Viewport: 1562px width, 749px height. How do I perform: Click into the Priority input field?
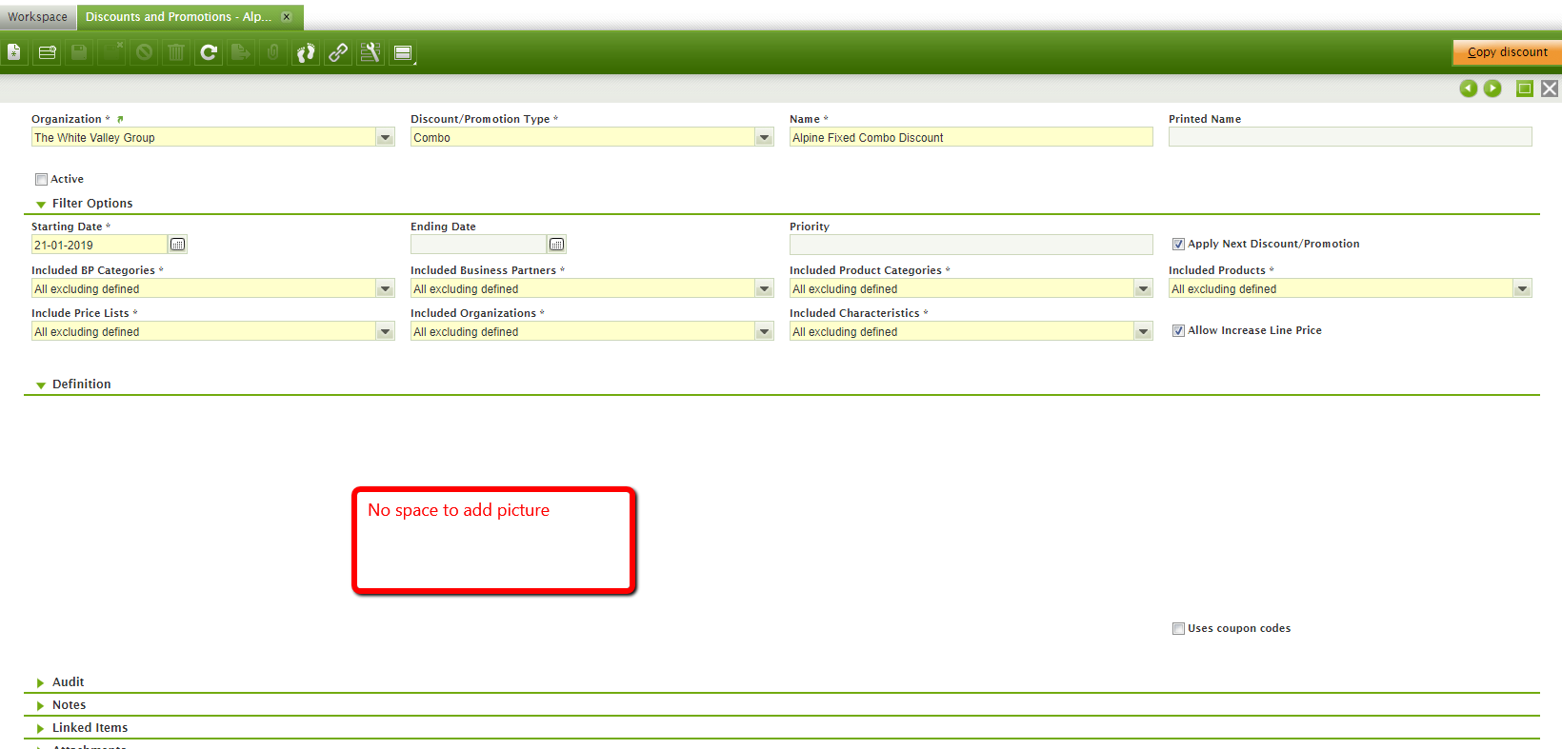tap(971, 245)
